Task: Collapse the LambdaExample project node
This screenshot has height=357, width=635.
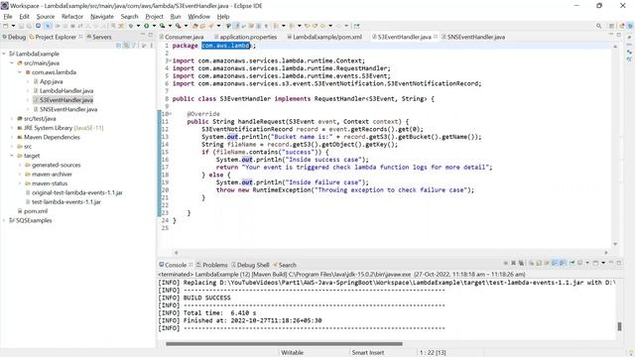Action: 4,54
